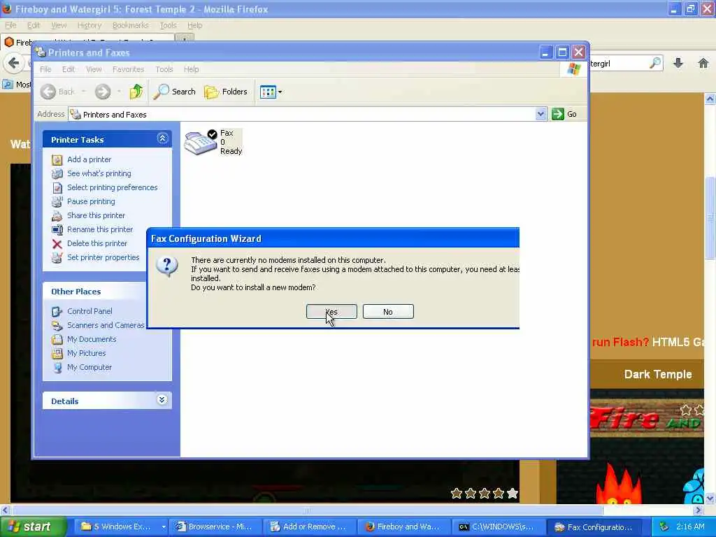Click Firefox home icon
This screenshot has width=716, height=537.
[x=703, y=63]
